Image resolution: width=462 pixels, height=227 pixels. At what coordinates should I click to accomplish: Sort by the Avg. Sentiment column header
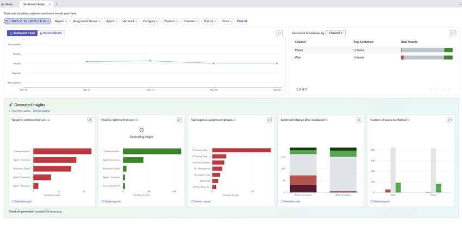click(x=363, y=42)
